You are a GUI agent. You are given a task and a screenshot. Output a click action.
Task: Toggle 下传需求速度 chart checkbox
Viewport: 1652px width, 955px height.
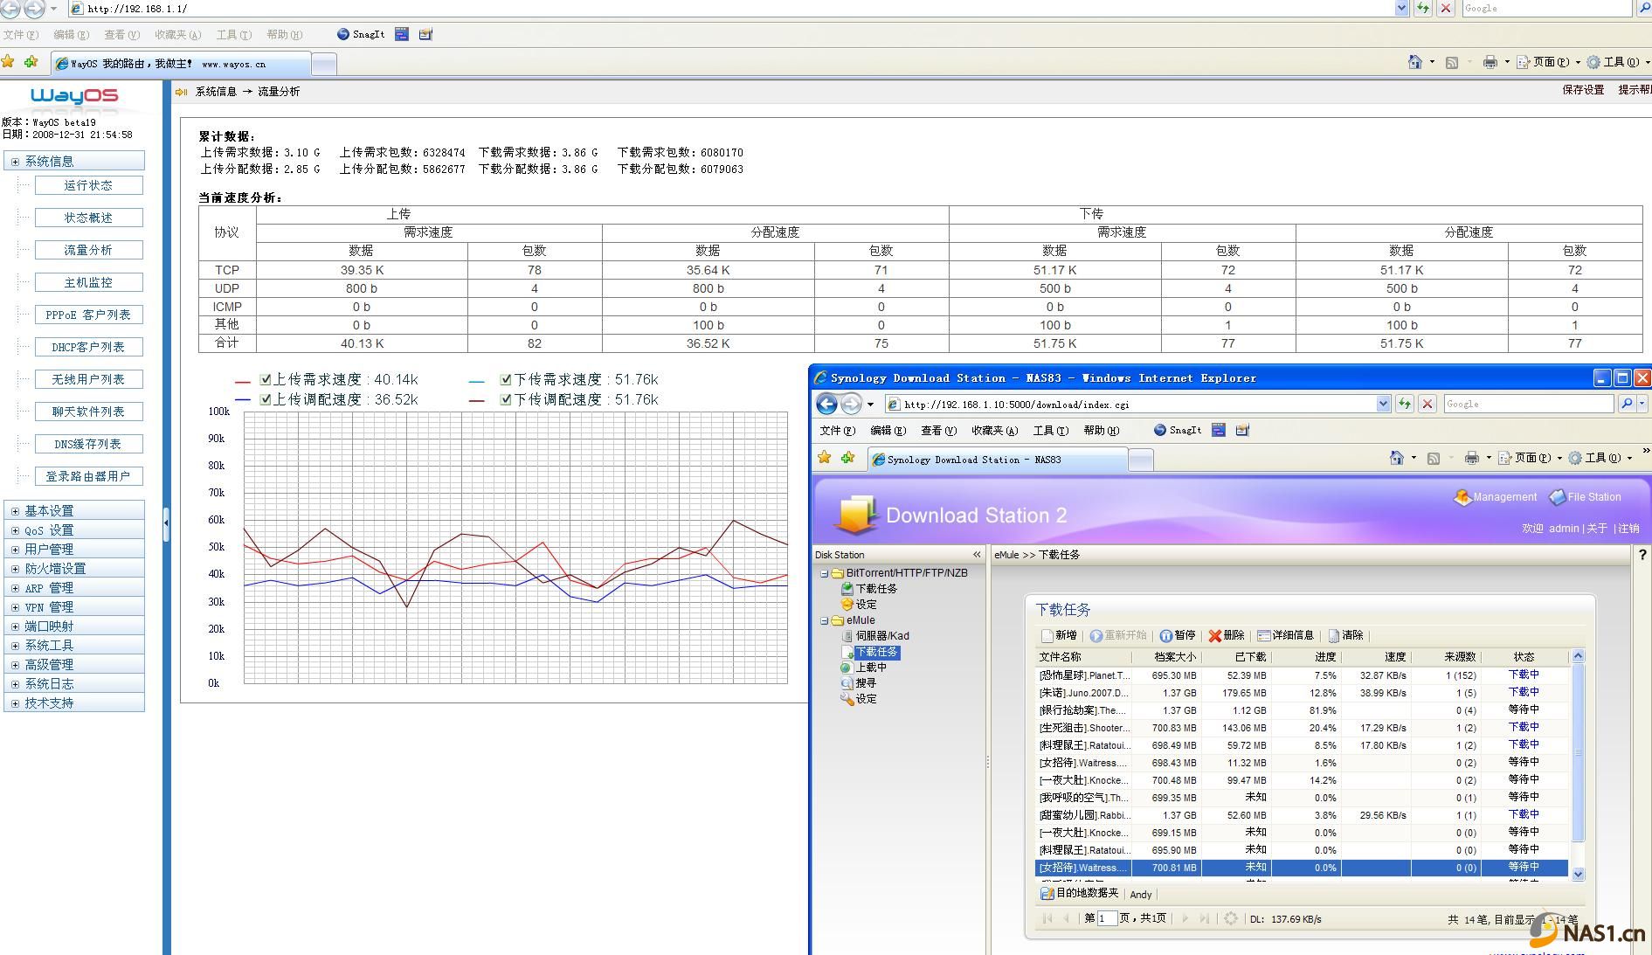[505, 379]
